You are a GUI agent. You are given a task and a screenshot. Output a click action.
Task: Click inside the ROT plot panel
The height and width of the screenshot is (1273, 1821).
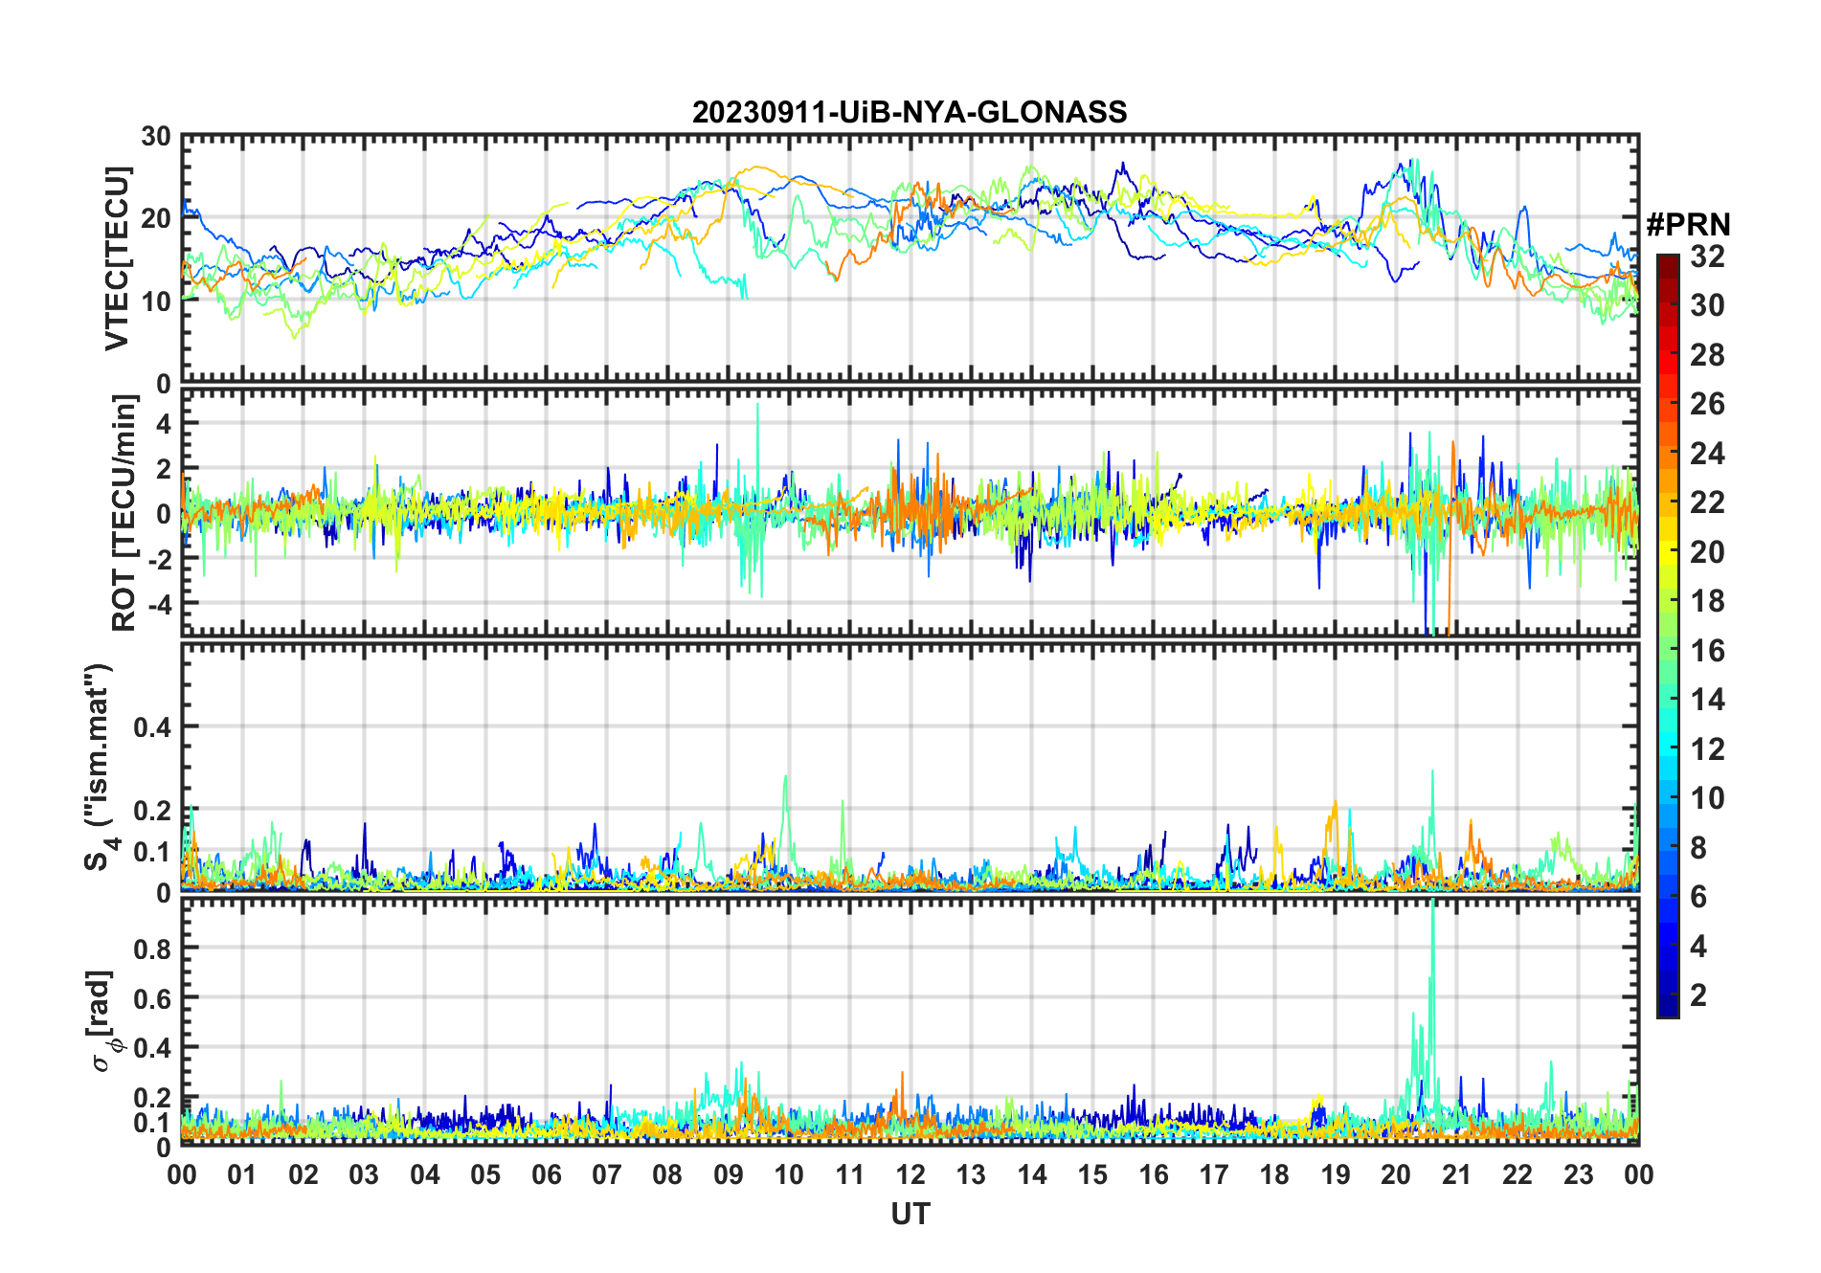pos(910,512)
